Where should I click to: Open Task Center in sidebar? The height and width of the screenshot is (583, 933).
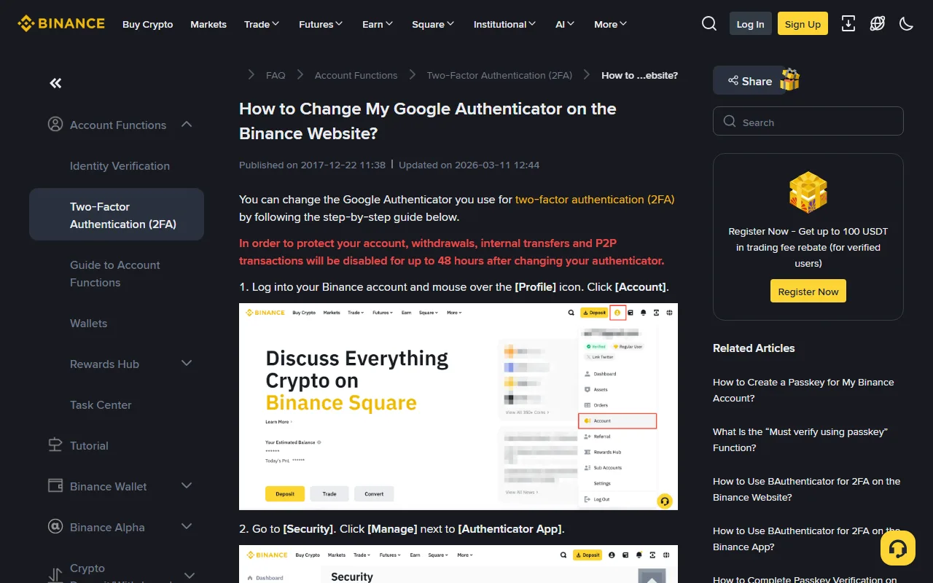(x=101, y=404)
